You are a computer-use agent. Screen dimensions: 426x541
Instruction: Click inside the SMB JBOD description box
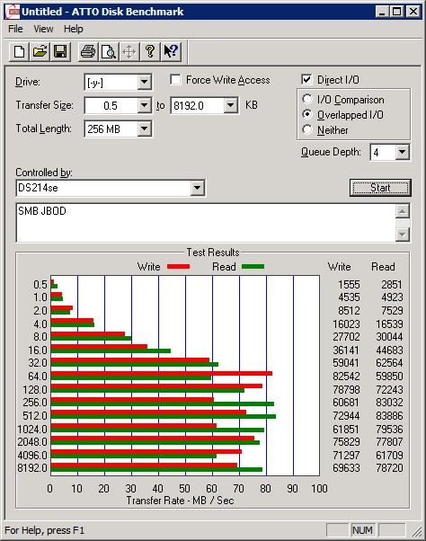[206, 223]
